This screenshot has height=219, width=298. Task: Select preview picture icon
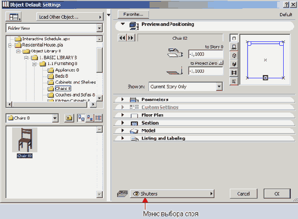point(234,73)
